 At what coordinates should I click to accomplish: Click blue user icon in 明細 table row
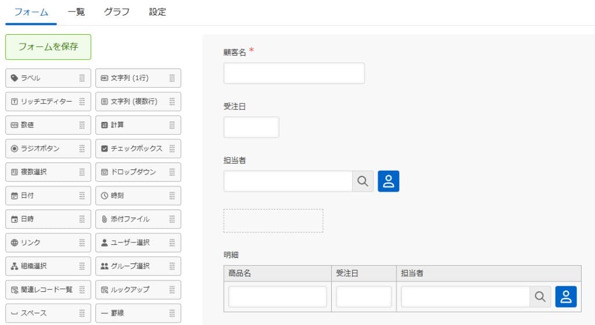coord(566,296)
